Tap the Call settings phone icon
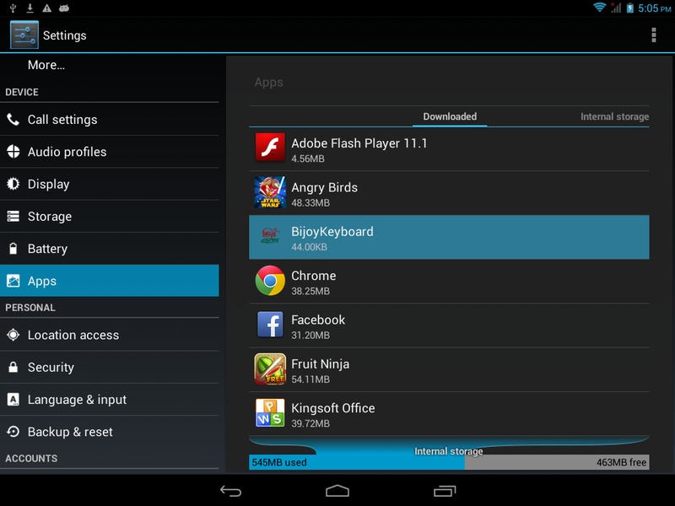Image resolution: width=675 pixels, height=506 pixels. pos(13,119)
